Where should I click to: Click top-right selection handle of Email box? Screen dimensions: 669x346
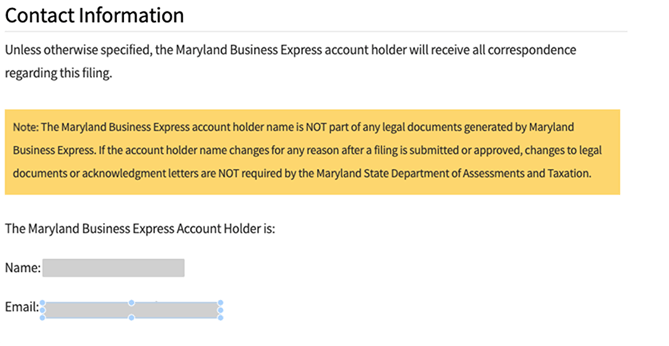pyautogui.click(x=220, y=303)
